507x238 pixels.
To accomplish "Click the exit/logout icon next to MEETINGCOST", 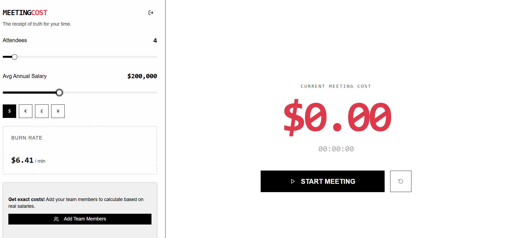I will click(151, 13).
